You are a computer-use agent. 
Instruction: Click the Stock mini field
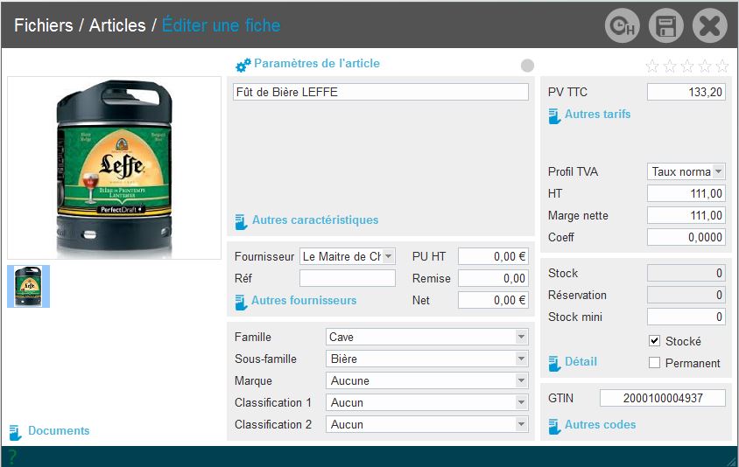coord(686,317)
